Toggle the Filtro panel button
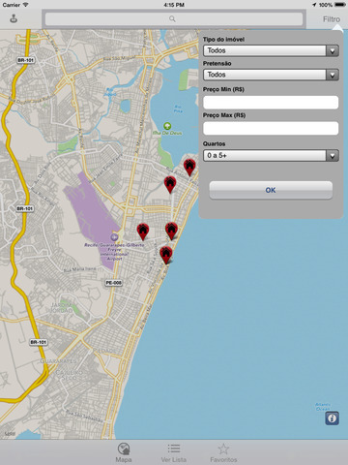348x465 pixels. click(332, 19)
